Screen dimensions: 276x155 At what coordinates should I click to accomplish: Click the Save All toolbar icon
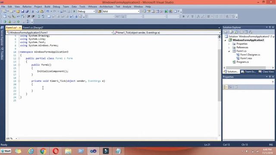27,12
